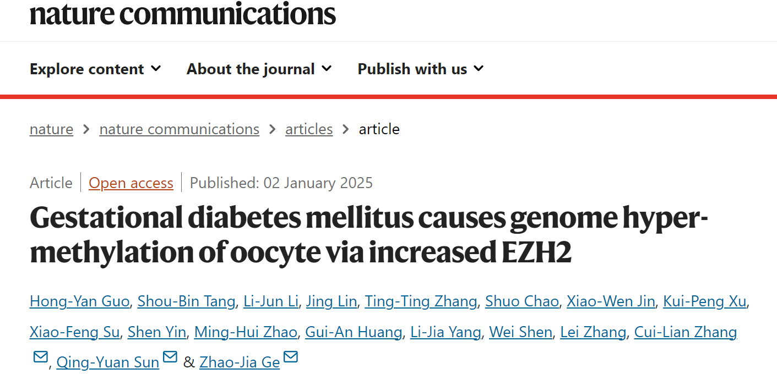Click envelope icon beside Zhao-Jia Ge
777x374 pixels.
pos(291,357)
